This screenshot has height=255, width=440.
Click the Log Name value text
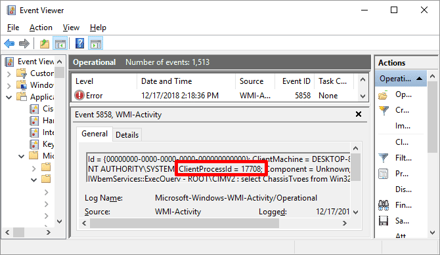coord(236,198)
